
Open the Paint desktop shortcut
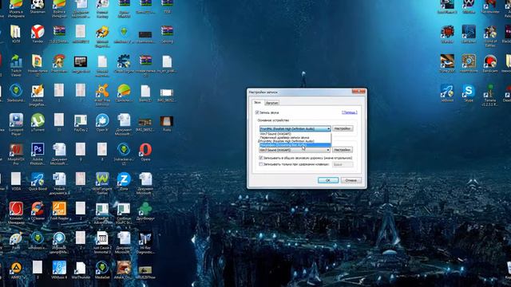16,239
